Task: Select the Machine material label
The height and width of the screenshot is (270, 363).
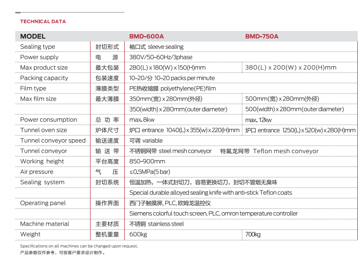Action: 44,224
